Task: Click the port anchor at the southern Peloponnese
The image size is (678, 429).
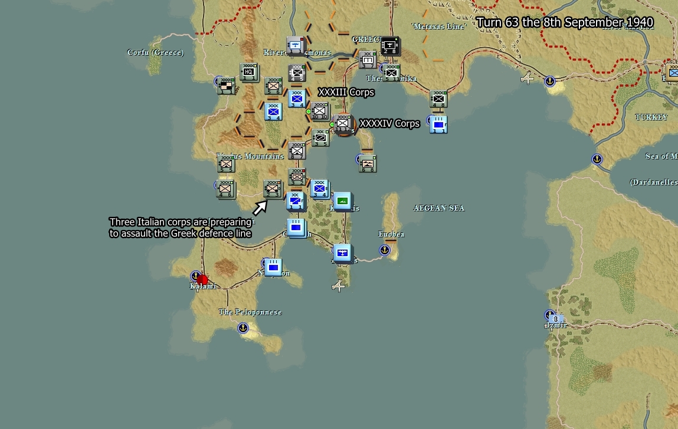Action: (243, 328)
